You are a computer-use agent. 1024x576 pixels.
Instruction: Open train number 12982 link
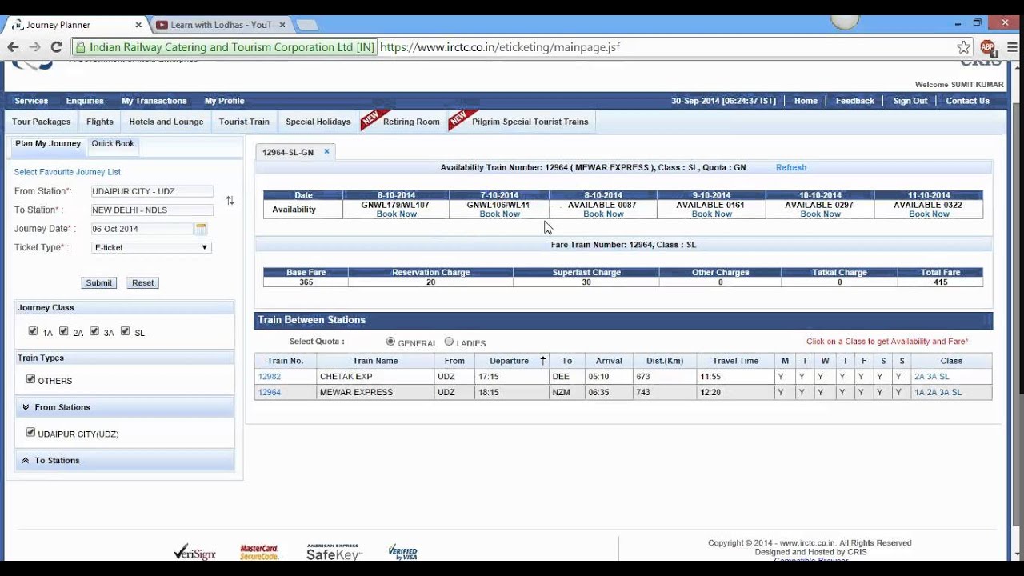(270, 376)
